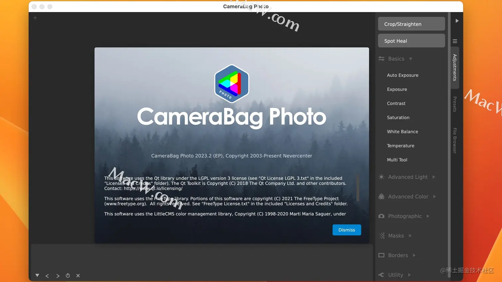Expand the Photographic section
Viewport: 502px width, 282px height.
428,216
